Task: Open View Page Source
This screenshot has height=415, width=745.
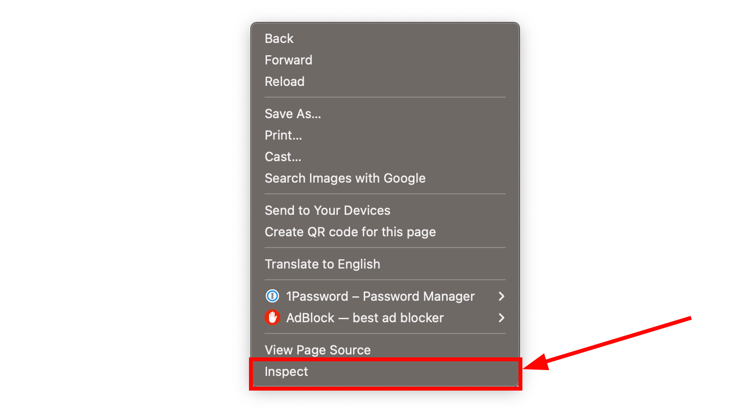Action: pyautogui.click(x=318, y=350)
